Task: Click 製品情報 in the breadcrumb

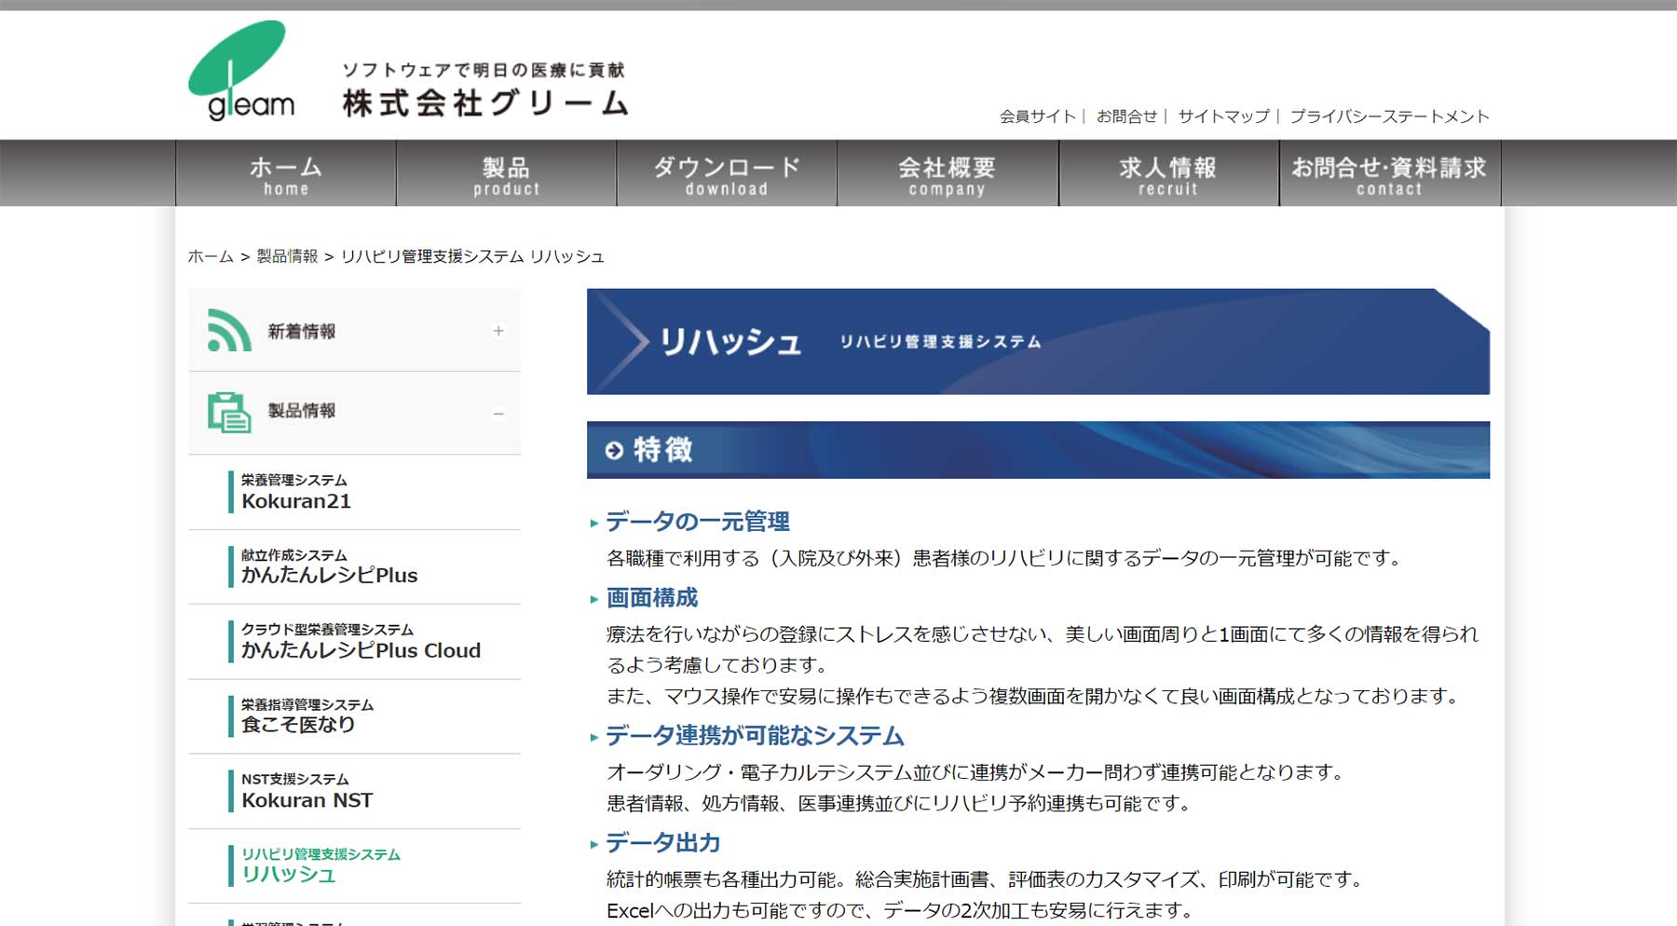Action: pyautogui.click(x=287, y=256)
